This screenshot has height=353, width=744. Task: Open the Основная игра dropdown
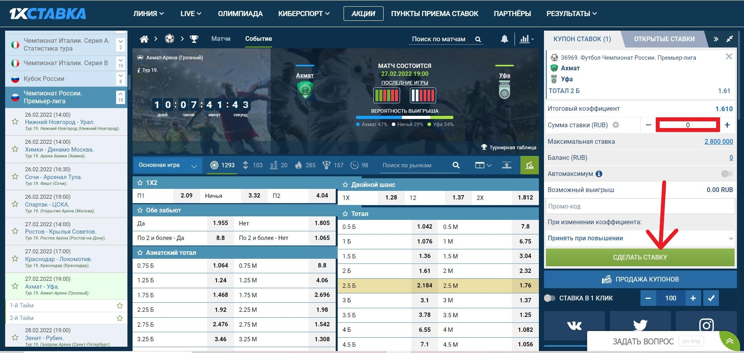coord(167,165)
